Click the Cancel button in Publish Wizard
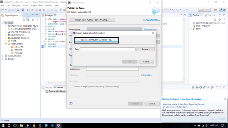The width and height of the screenshot is (228, 128). [152, 103]
